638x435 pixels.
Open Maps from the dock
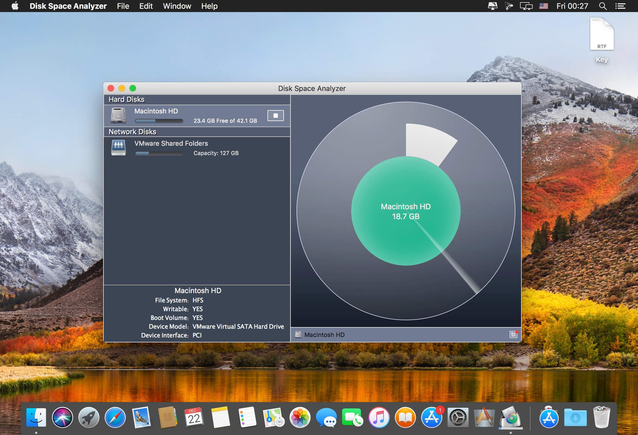pos(273,417)
